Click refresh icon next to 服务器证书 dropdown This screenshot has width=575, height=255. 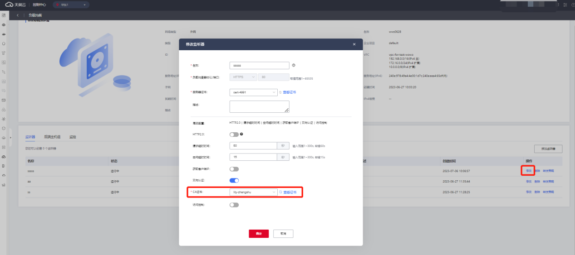tap(280, 92)
